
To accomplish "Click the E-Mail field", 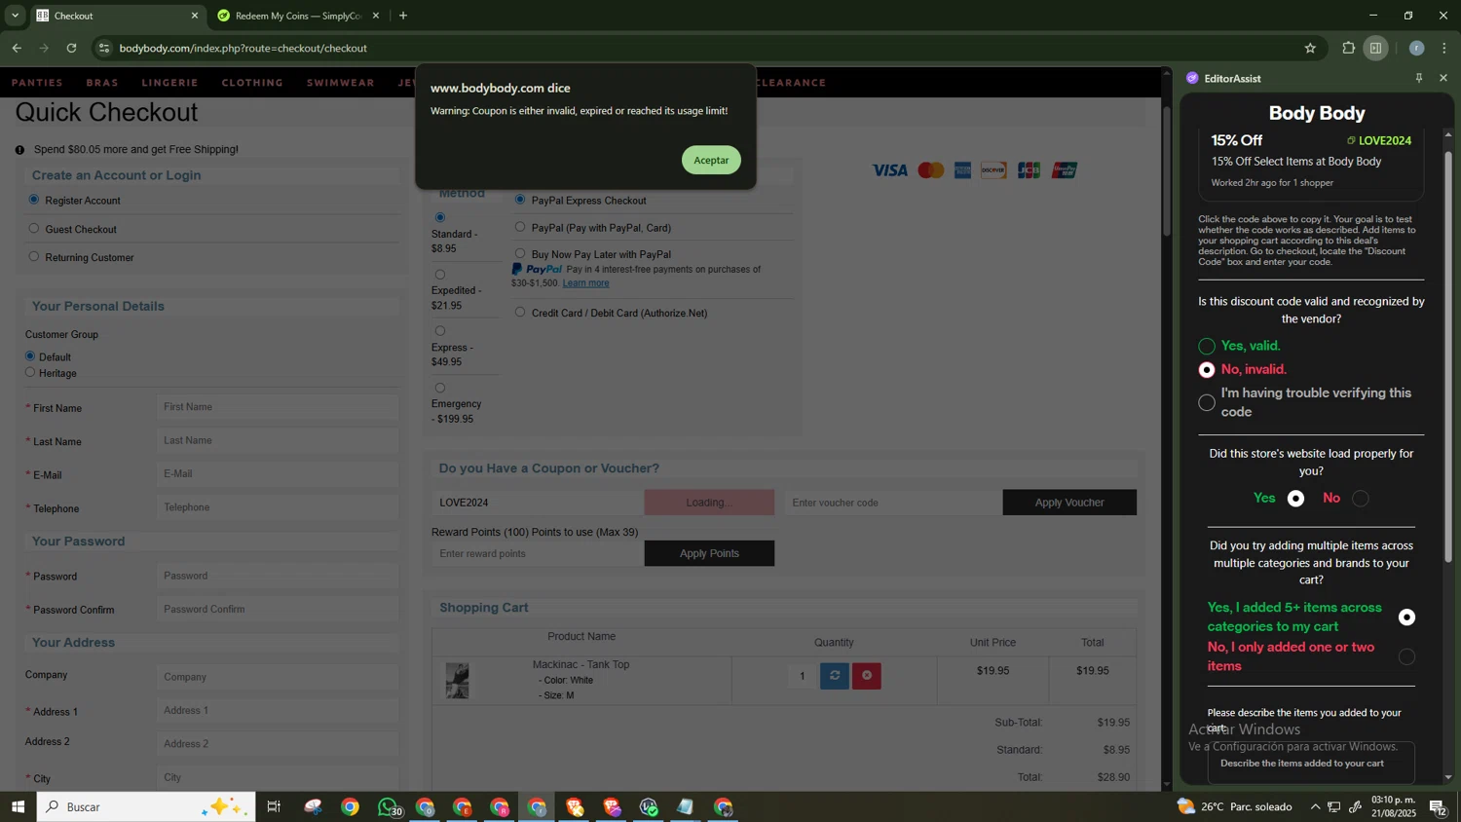I will click(x=278, y=474).
